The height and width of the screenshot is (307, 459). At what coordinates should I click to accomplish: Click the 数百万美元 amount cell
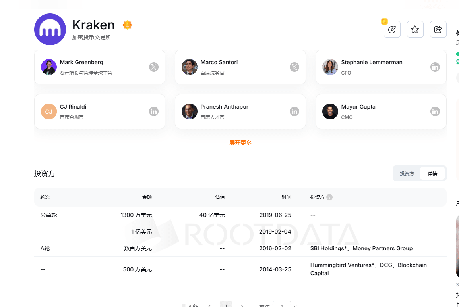click(138, 249)
